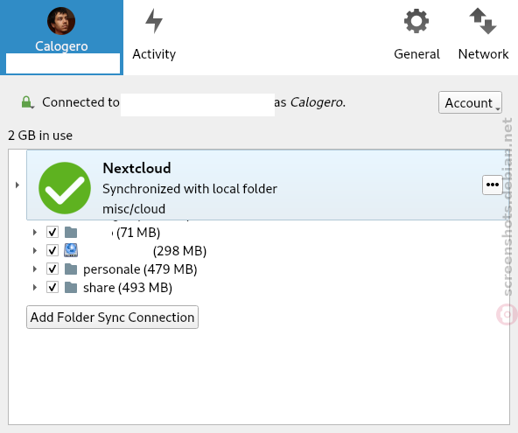Image resolution: width=518 pixels, height=433 pixels.
Task: Uncheck the 71 MB folder checkbox
Action: [52, 232]
